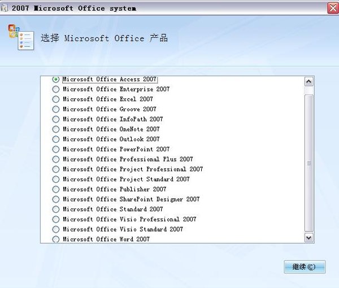Select Microsoft Office Enterprise 2007 radio button

tap(55, 89)
